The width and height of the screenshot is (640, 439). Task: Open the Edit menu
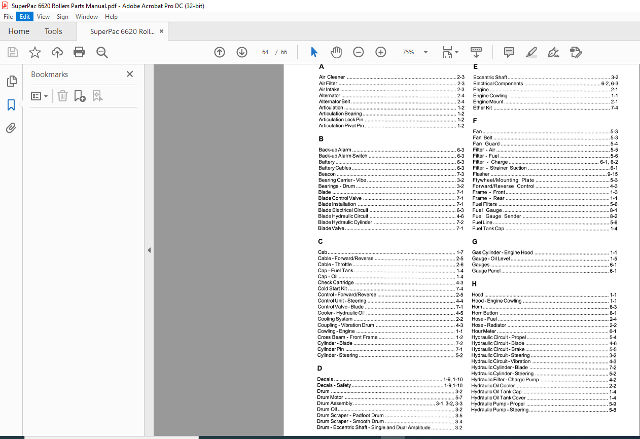tap(25, 17)
